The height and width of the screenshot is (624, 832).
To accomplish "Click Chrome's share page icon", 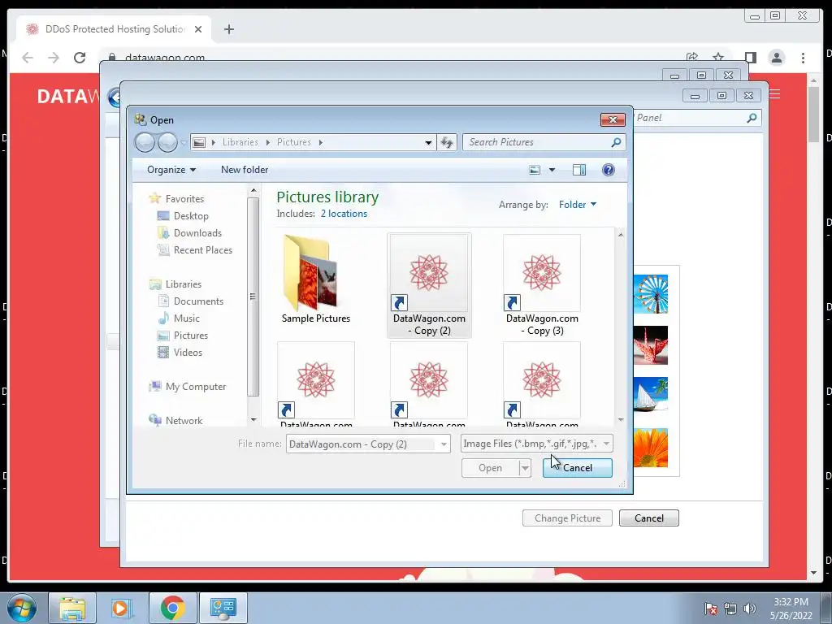I will pyautogui.click(x=692, y=58).
